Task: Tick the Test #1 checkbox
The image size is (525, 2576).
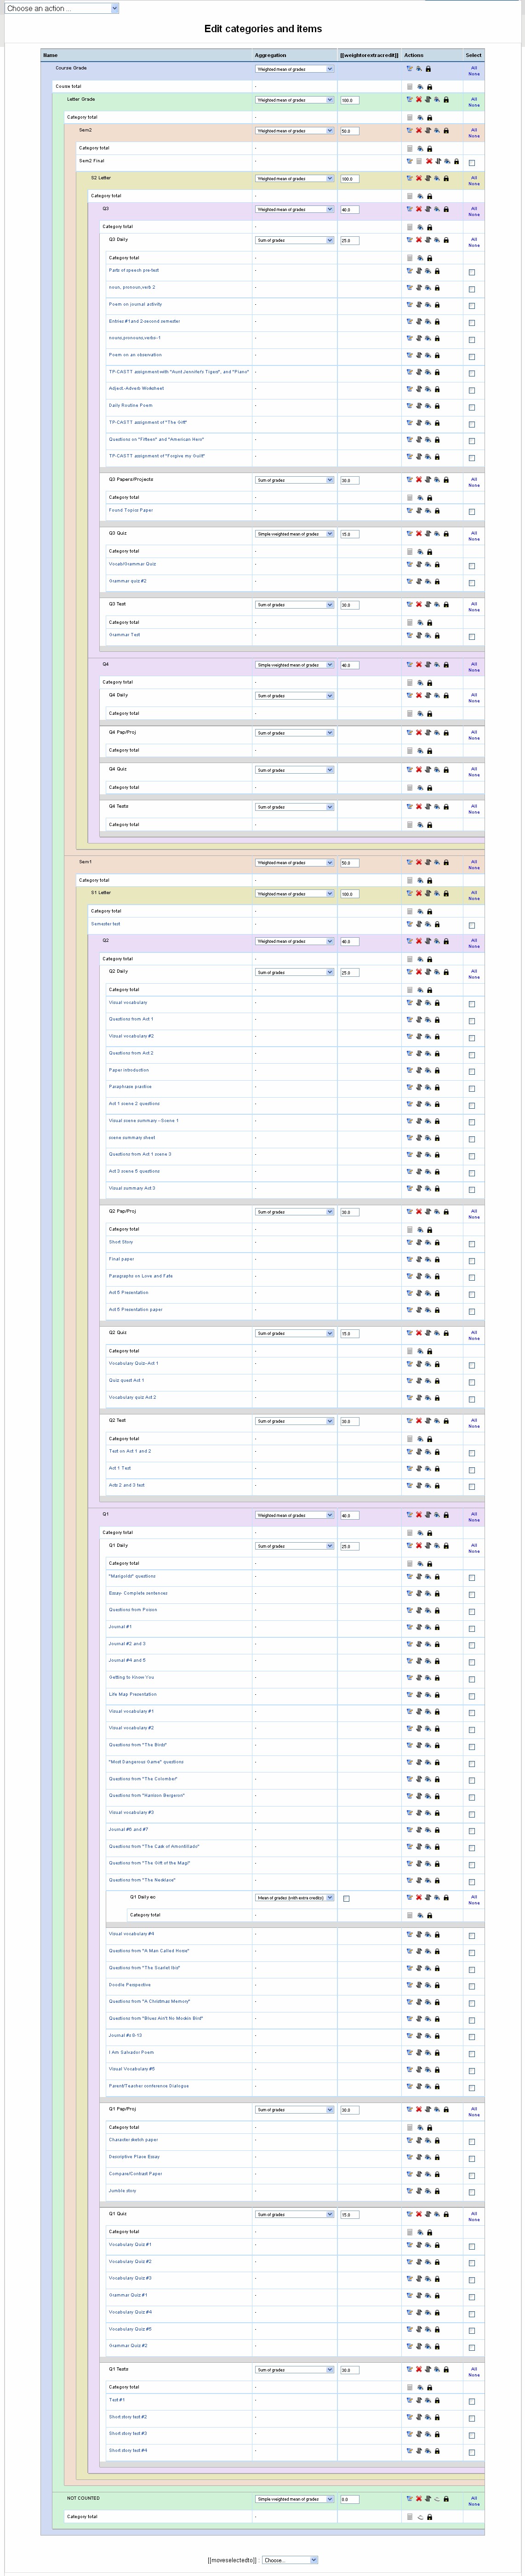Action: 472,2401
